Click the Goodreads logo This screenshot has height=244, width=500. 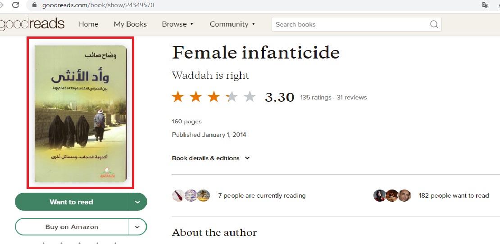tap(32, 24)
